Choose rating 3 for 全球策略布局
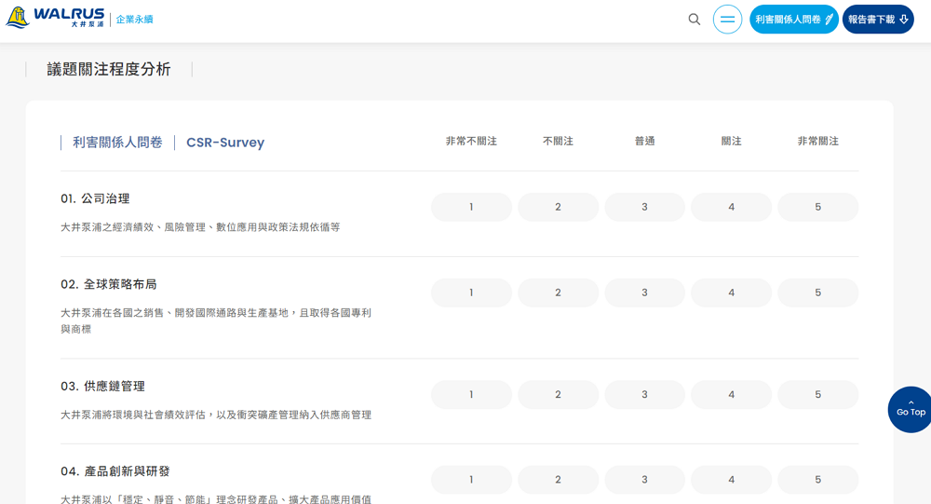This screenshot has width=931, height=504. (x=644, y=293)
